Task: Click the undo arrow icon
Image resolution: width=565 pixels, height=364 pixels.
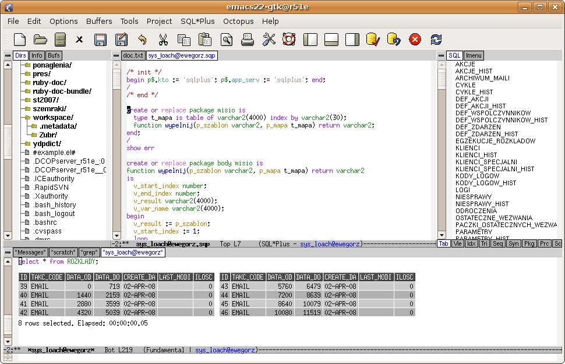Action: coord(142,40)
